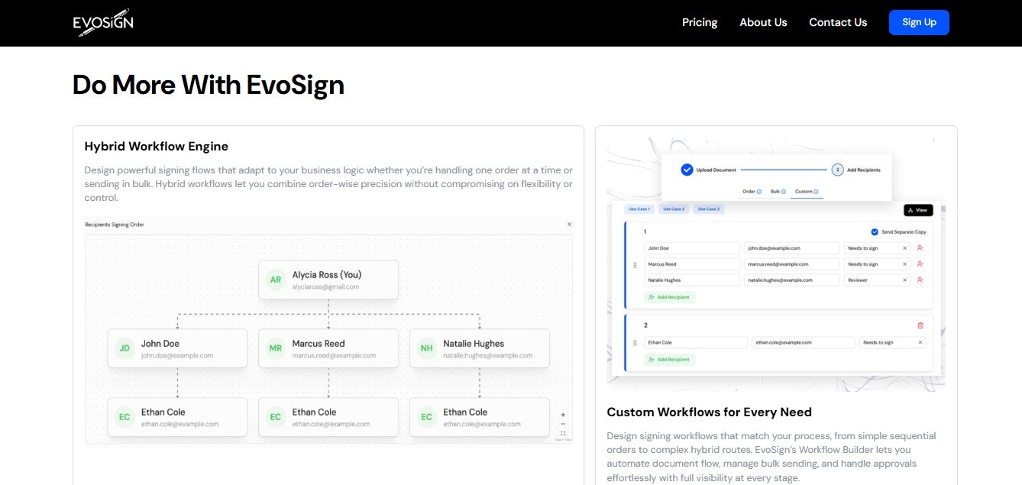Clear the role in Ethan Cole's row

click(x=920, y=343)
